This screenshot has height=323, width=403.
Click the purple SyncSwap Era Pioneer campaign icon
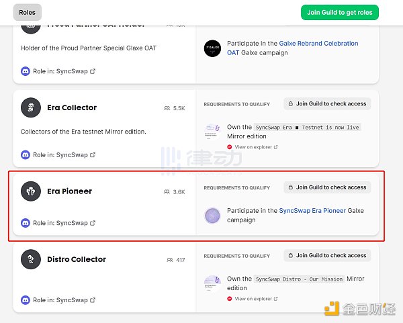213,216
